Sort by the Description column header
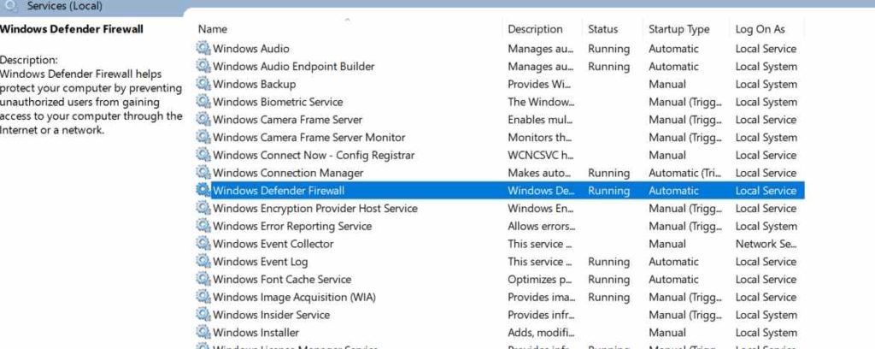Screen dimensions: 875x349 coord(535,29)
